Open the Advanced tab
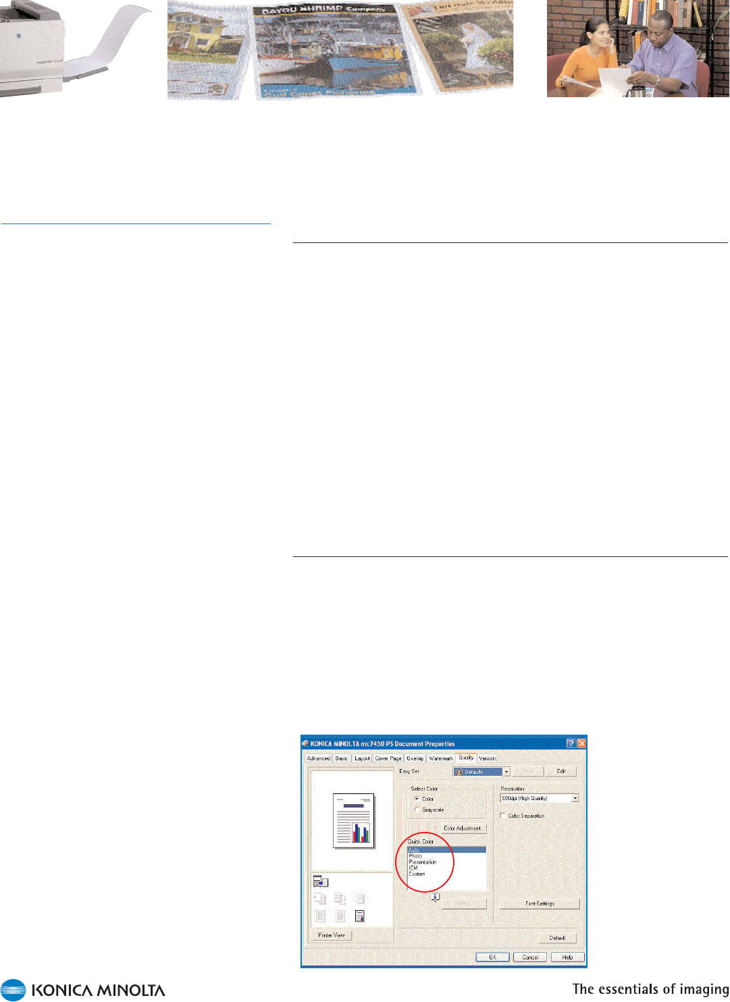This screenshot has width=730, height=1002. point(318,758)
